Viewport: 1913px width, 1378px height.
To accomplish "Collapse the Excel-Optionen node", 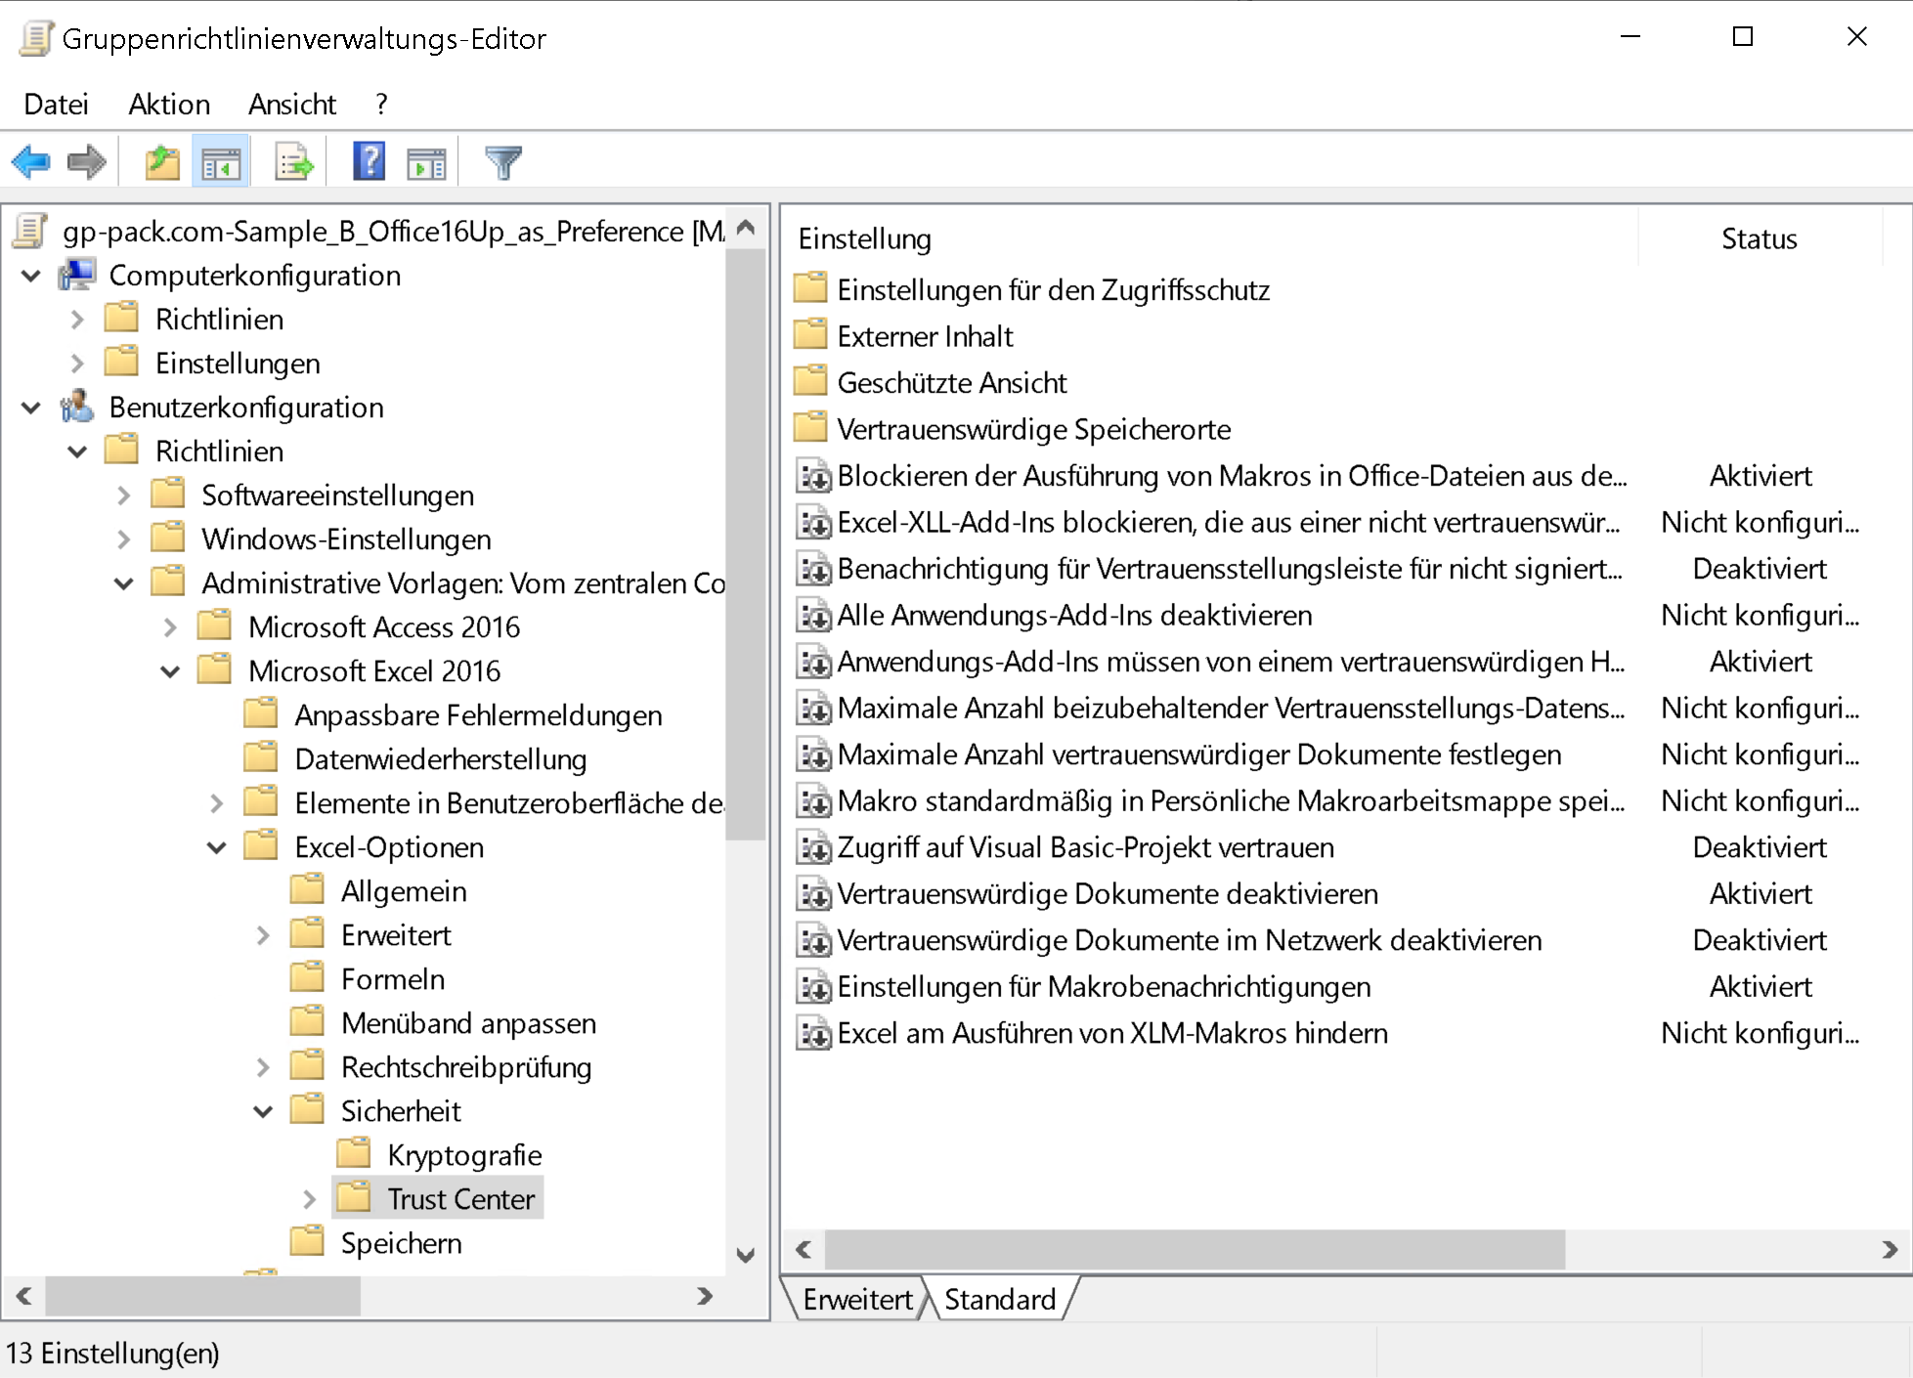I will point(216,847).
